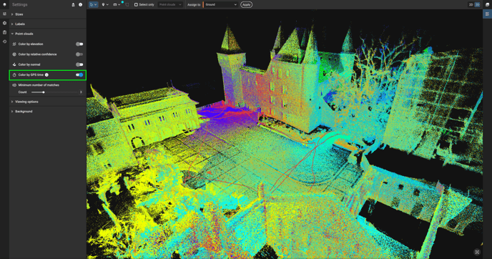Image resolution: width=492 pixels, height=259 pixels.
Task: Open the rectangle tool dropdown arrow
Action: [119, 5]
